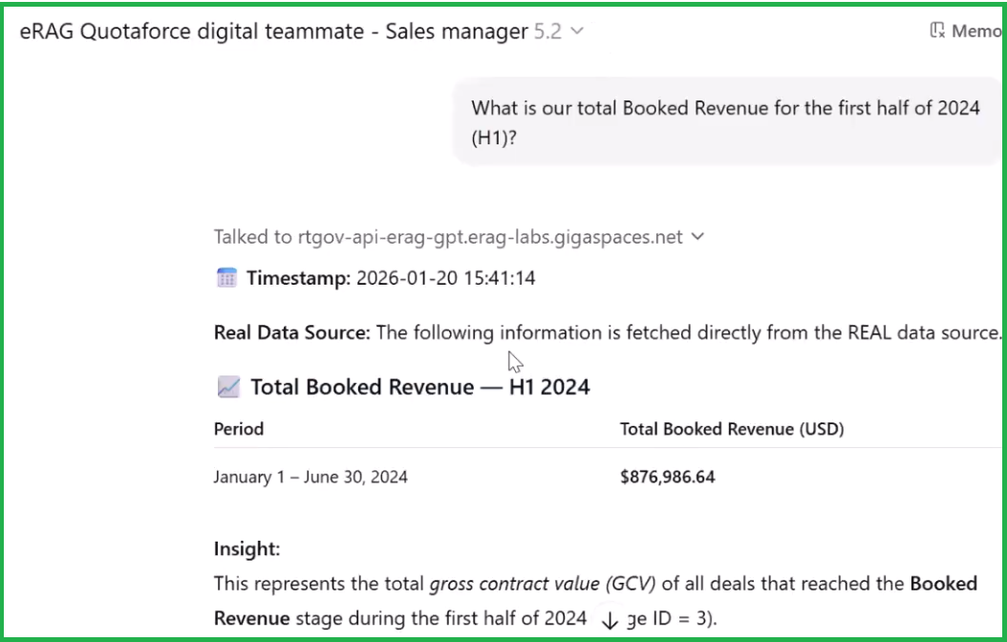Click the 'Total Booked Revenue (USD)' column header
The image size is (1007, 642).
click(732, 429)
